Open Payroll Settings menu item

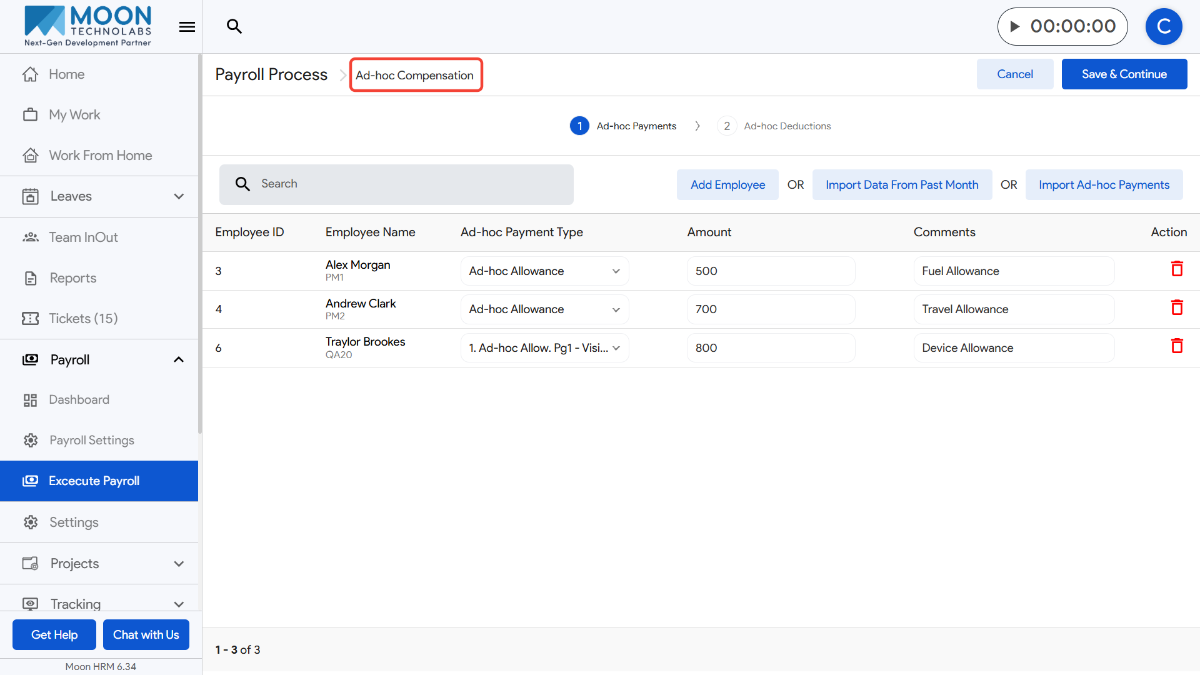tap(91, 441)
